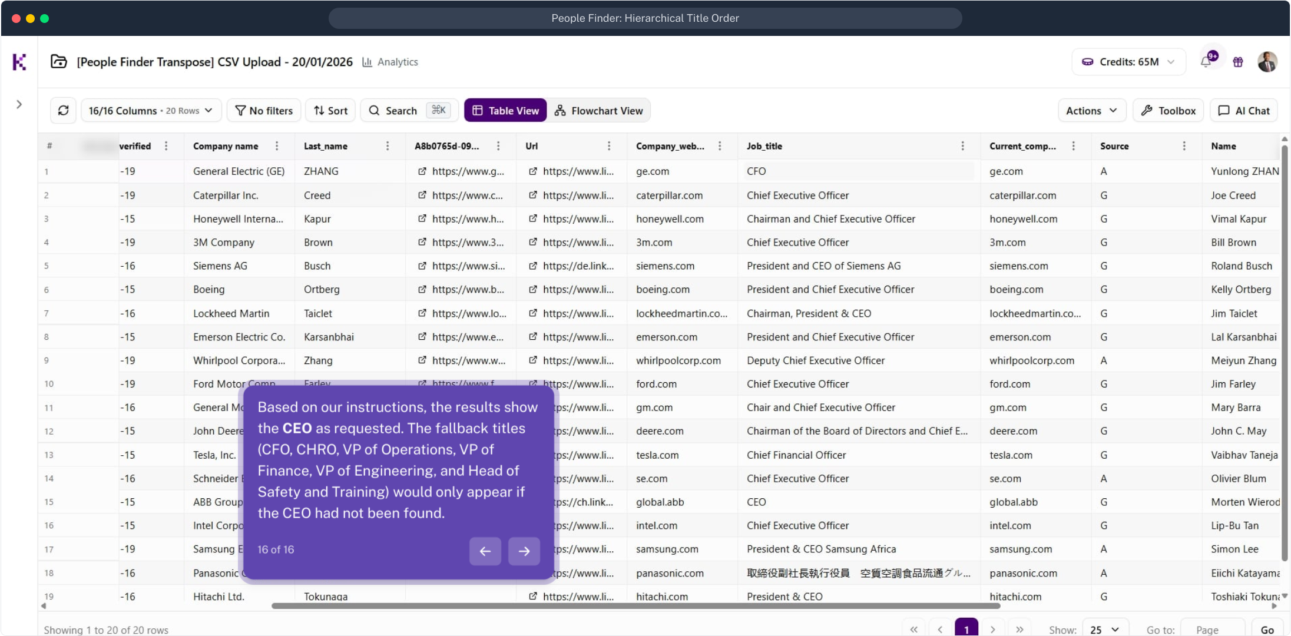Click the vertical scrollbar thumb
Image resolution: width=1291 pixels, height=636 pixels.
pos(1285,353)
